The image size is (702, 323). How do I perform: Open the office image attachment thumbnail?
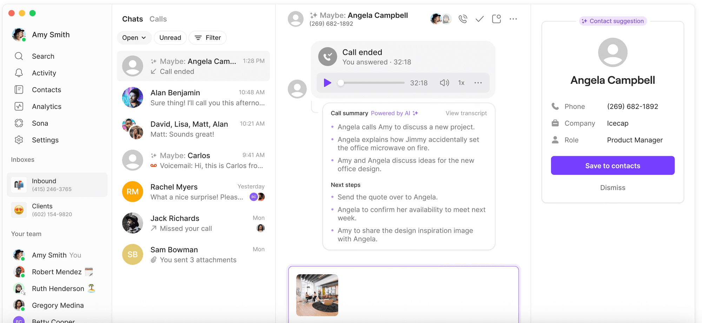tap(317, 295)
